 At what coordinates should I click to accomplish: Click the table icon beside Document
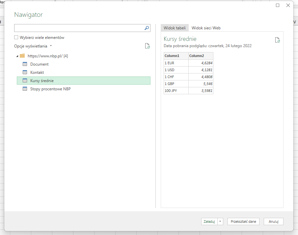point(25,64)
